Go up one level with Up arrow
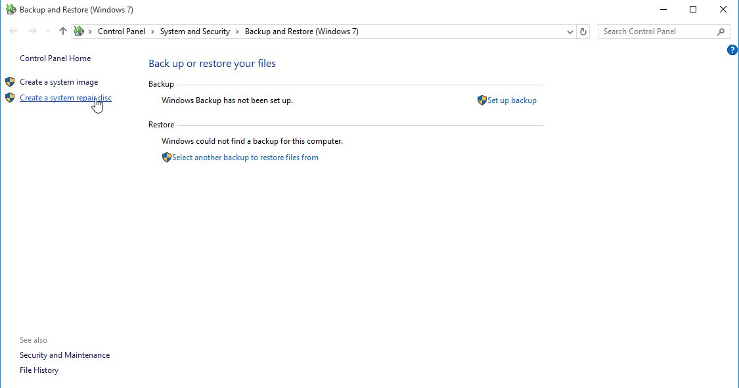Viewport: 739px width, 388px height. pyautogui.click(x=63, y=32)
